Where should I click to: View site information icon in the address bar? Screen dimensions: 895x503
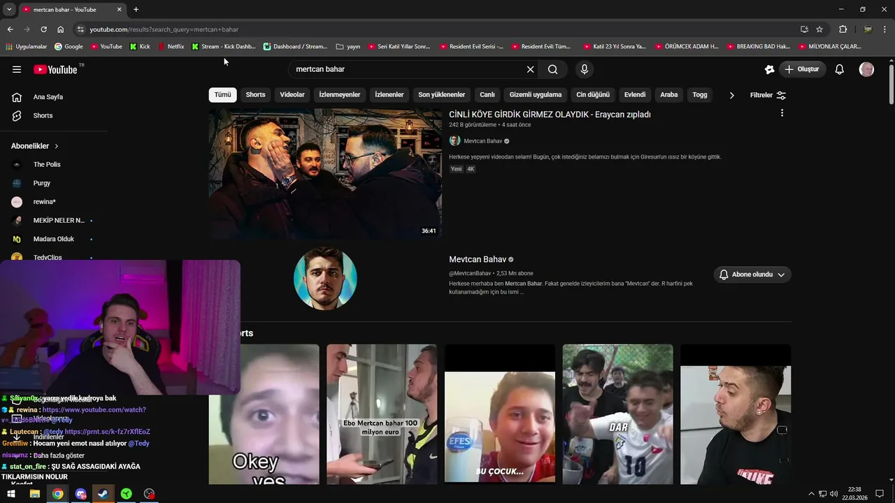tap(81, 29)
